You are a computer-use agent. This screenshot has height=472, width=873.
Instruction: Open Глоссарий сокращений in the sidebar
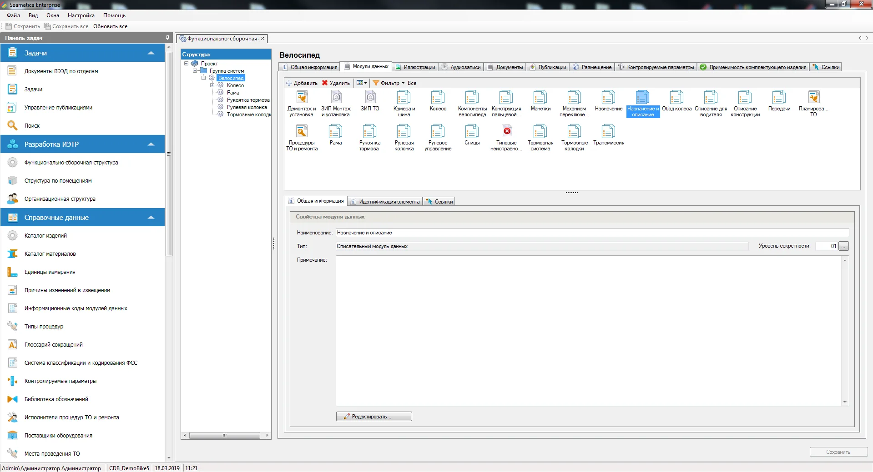[x=53, y=345]
